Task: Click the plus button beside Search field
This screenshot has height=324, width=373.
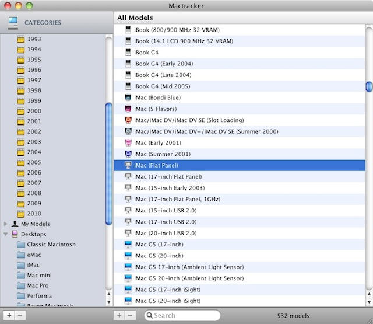Action: (119, 316)
